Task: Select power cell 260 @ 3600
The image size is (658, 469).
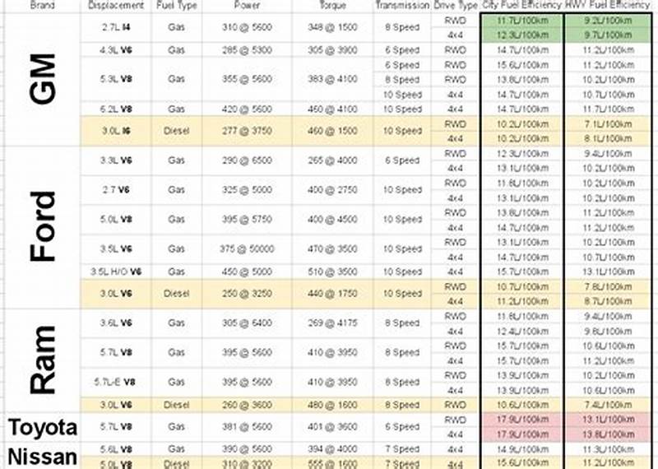Action: click(x=248, y=405)
